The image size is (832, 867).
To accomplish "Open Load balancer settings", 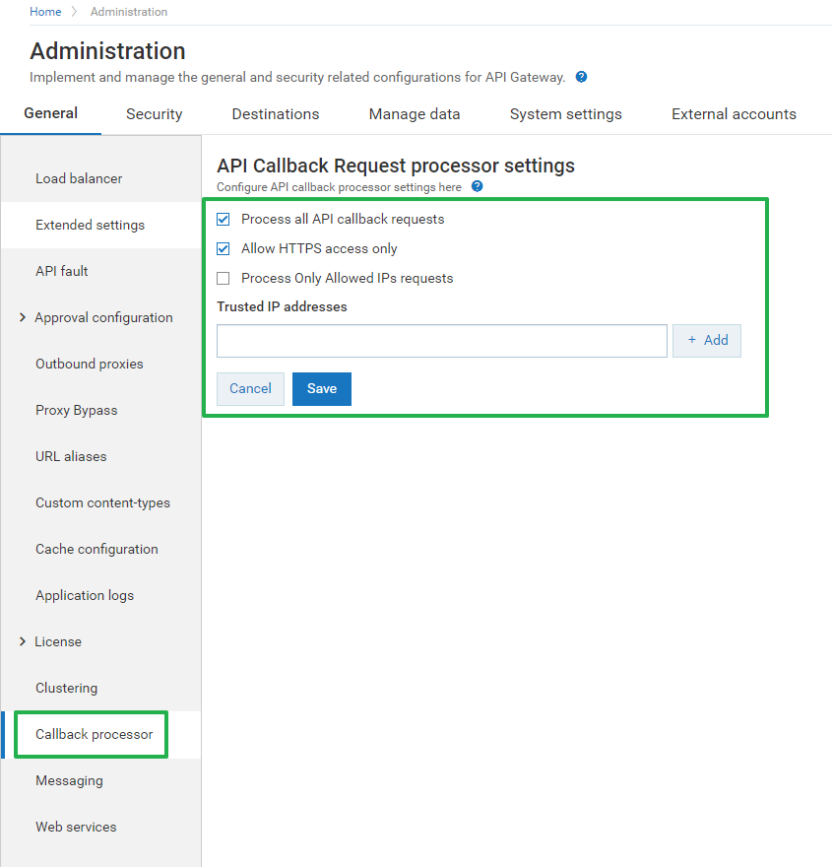I will [x=79, y=178].
